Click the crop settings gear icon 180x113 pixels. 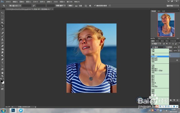[90, 6]
